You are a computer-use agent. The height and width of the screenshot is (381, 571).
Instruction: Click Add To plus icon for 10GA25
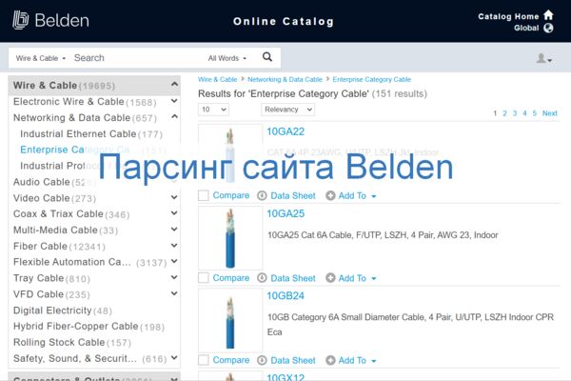pyautogui.click(x=330, y=278)
